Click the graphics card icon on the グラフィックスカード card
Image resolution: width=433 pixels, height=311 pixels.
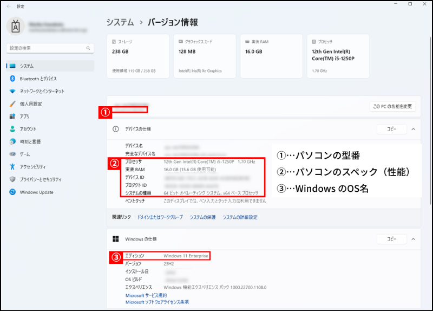(x=181, y=42)
